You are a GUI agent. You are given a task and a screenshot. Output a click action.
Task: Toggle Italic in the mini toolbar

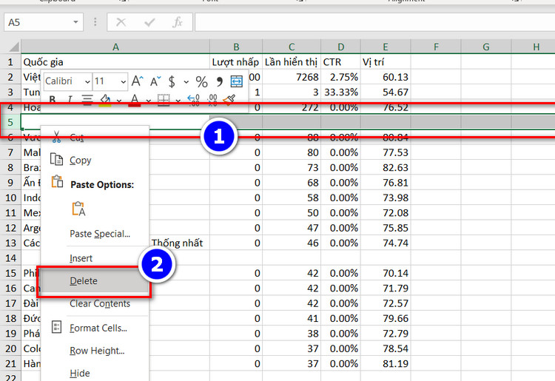point(70,100)
